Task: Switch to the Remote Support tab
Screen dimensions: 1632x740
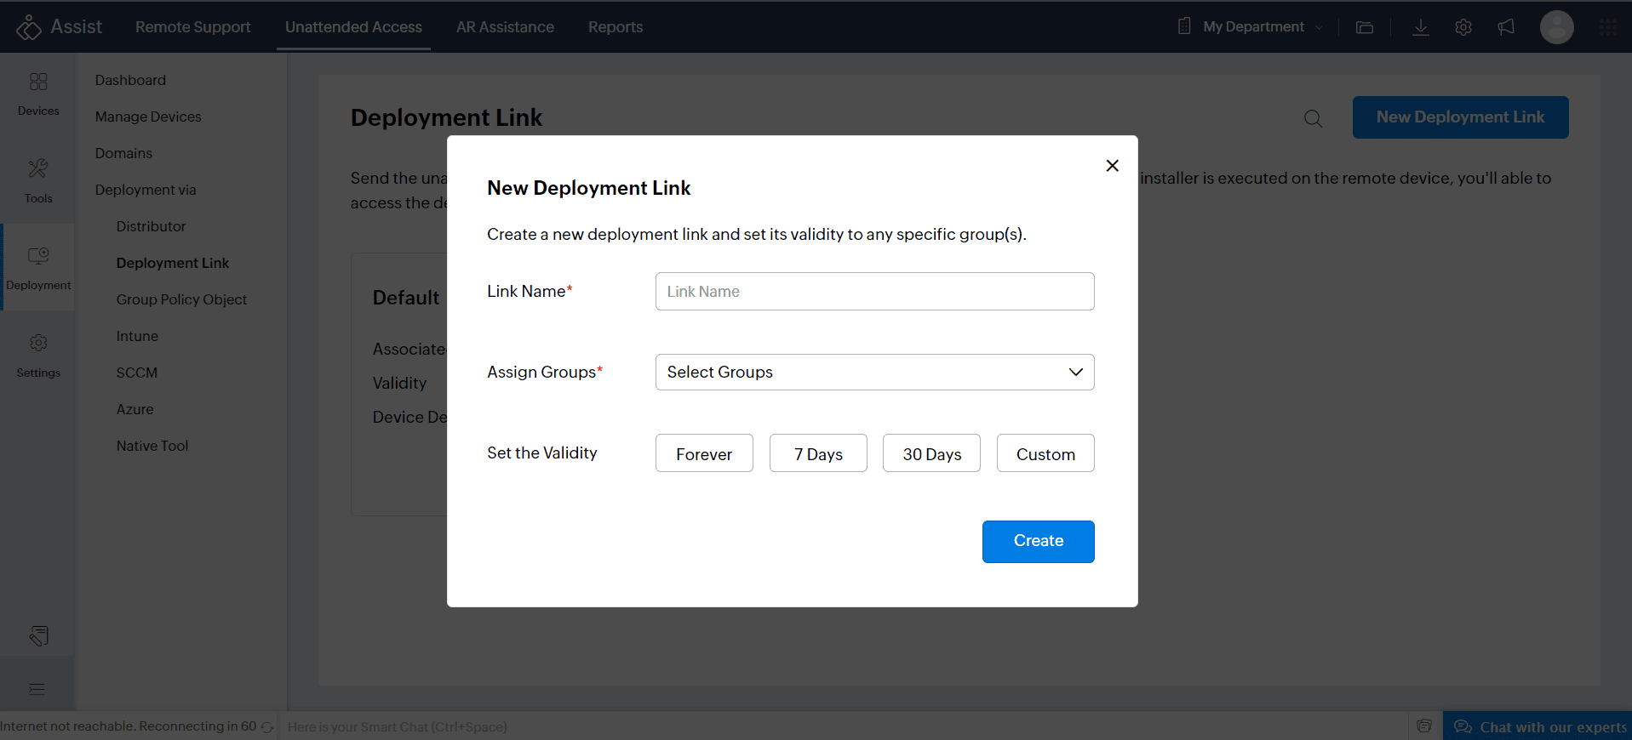Action: point(192,27)
